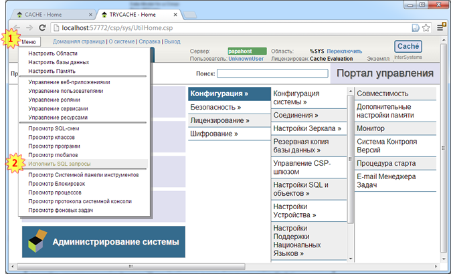Click the Поиск search field
Viewport: 451px width, 274px height.
pyautogui.click(x=272, y=74)
